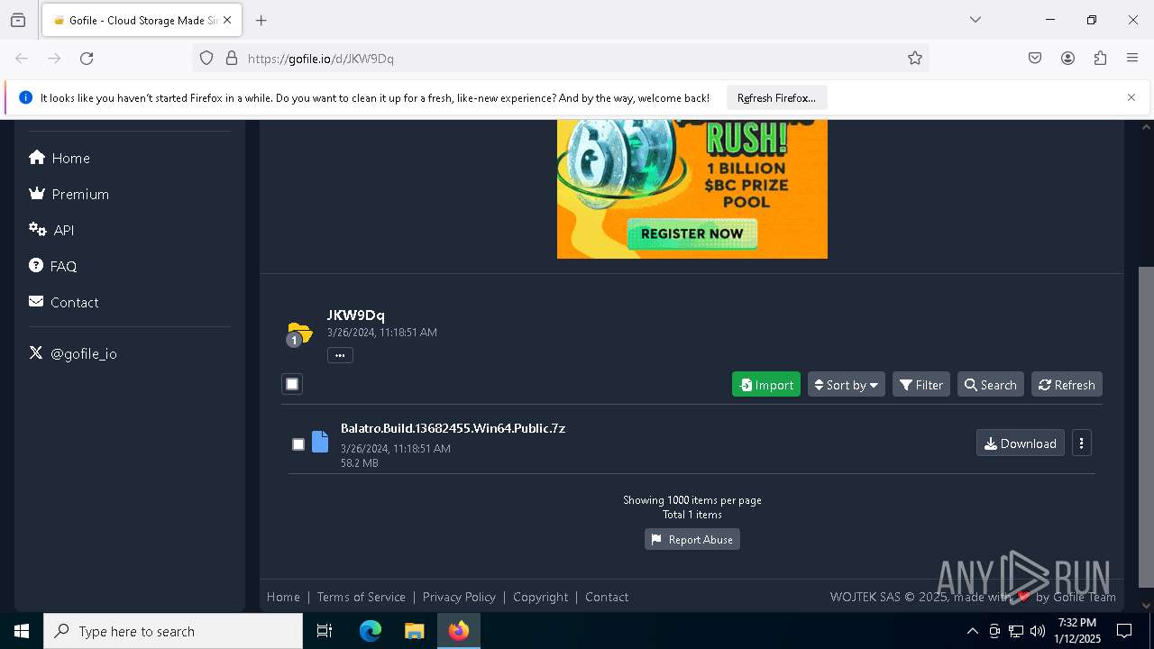Open the Extensions puzzle icon
Viewport: 1154px width, 649px height.
pos(1100,59)
